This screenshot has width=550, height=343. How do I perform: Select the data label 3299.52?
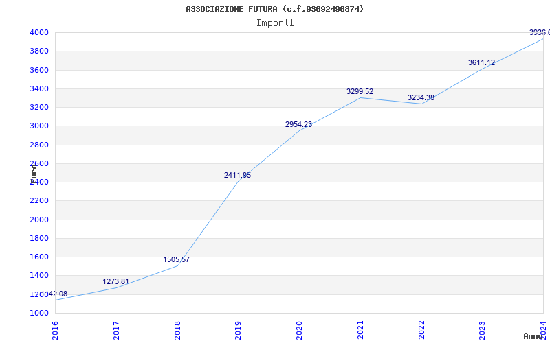point(360,92)
